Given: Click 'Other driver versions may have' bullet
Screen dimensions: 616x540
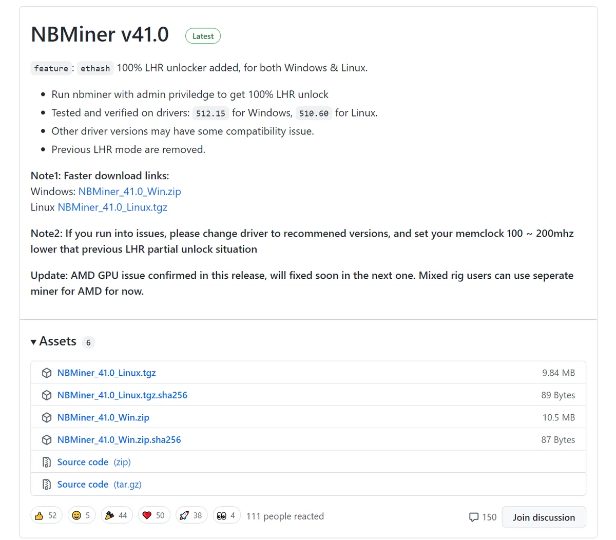Looking at the screenshot, I should (x=183, y=131).
